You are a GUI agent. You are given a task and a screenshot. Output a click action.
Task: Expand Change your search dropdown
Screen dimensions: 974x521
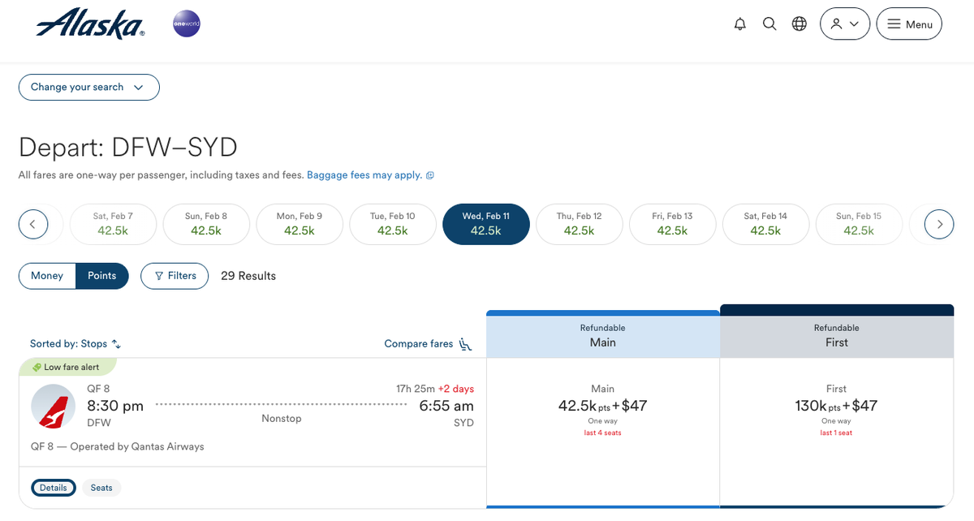click(x=88, y=88)
